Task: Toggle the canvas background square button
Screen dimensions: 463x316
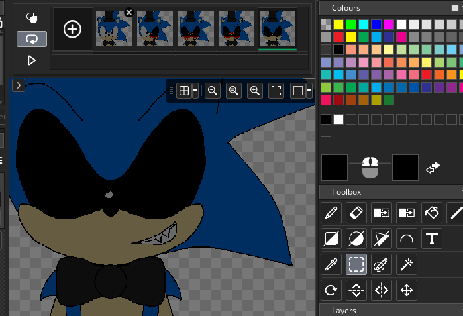Action: (x=297, y=91)
